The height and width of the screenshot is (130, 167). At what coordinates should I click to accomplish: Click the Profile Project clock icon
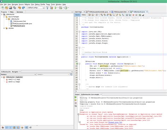(x=66, y=8)
